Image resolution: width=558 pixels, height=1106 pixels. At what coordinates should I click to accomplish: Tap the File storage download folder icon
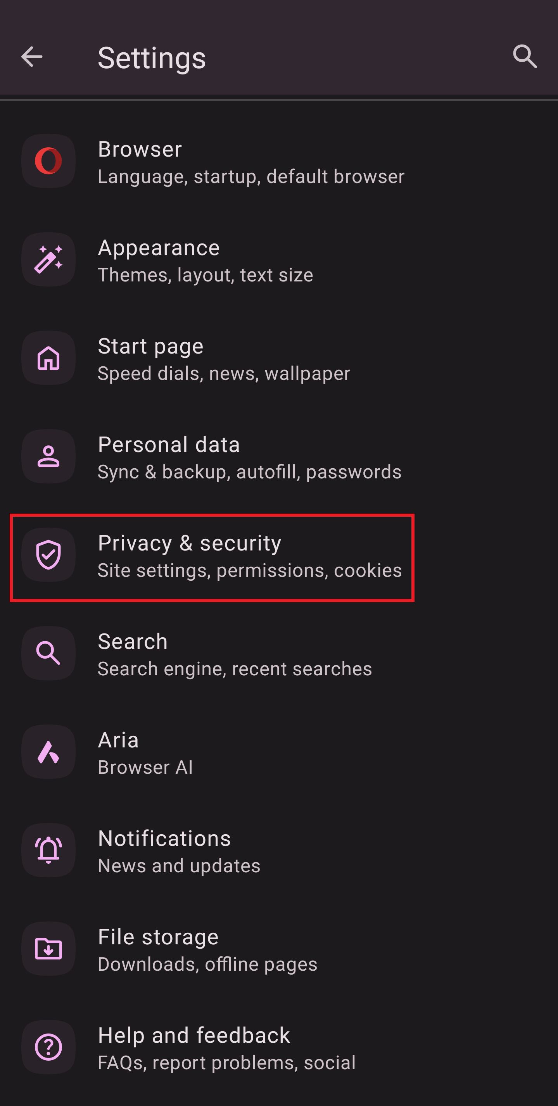point(48,949)
